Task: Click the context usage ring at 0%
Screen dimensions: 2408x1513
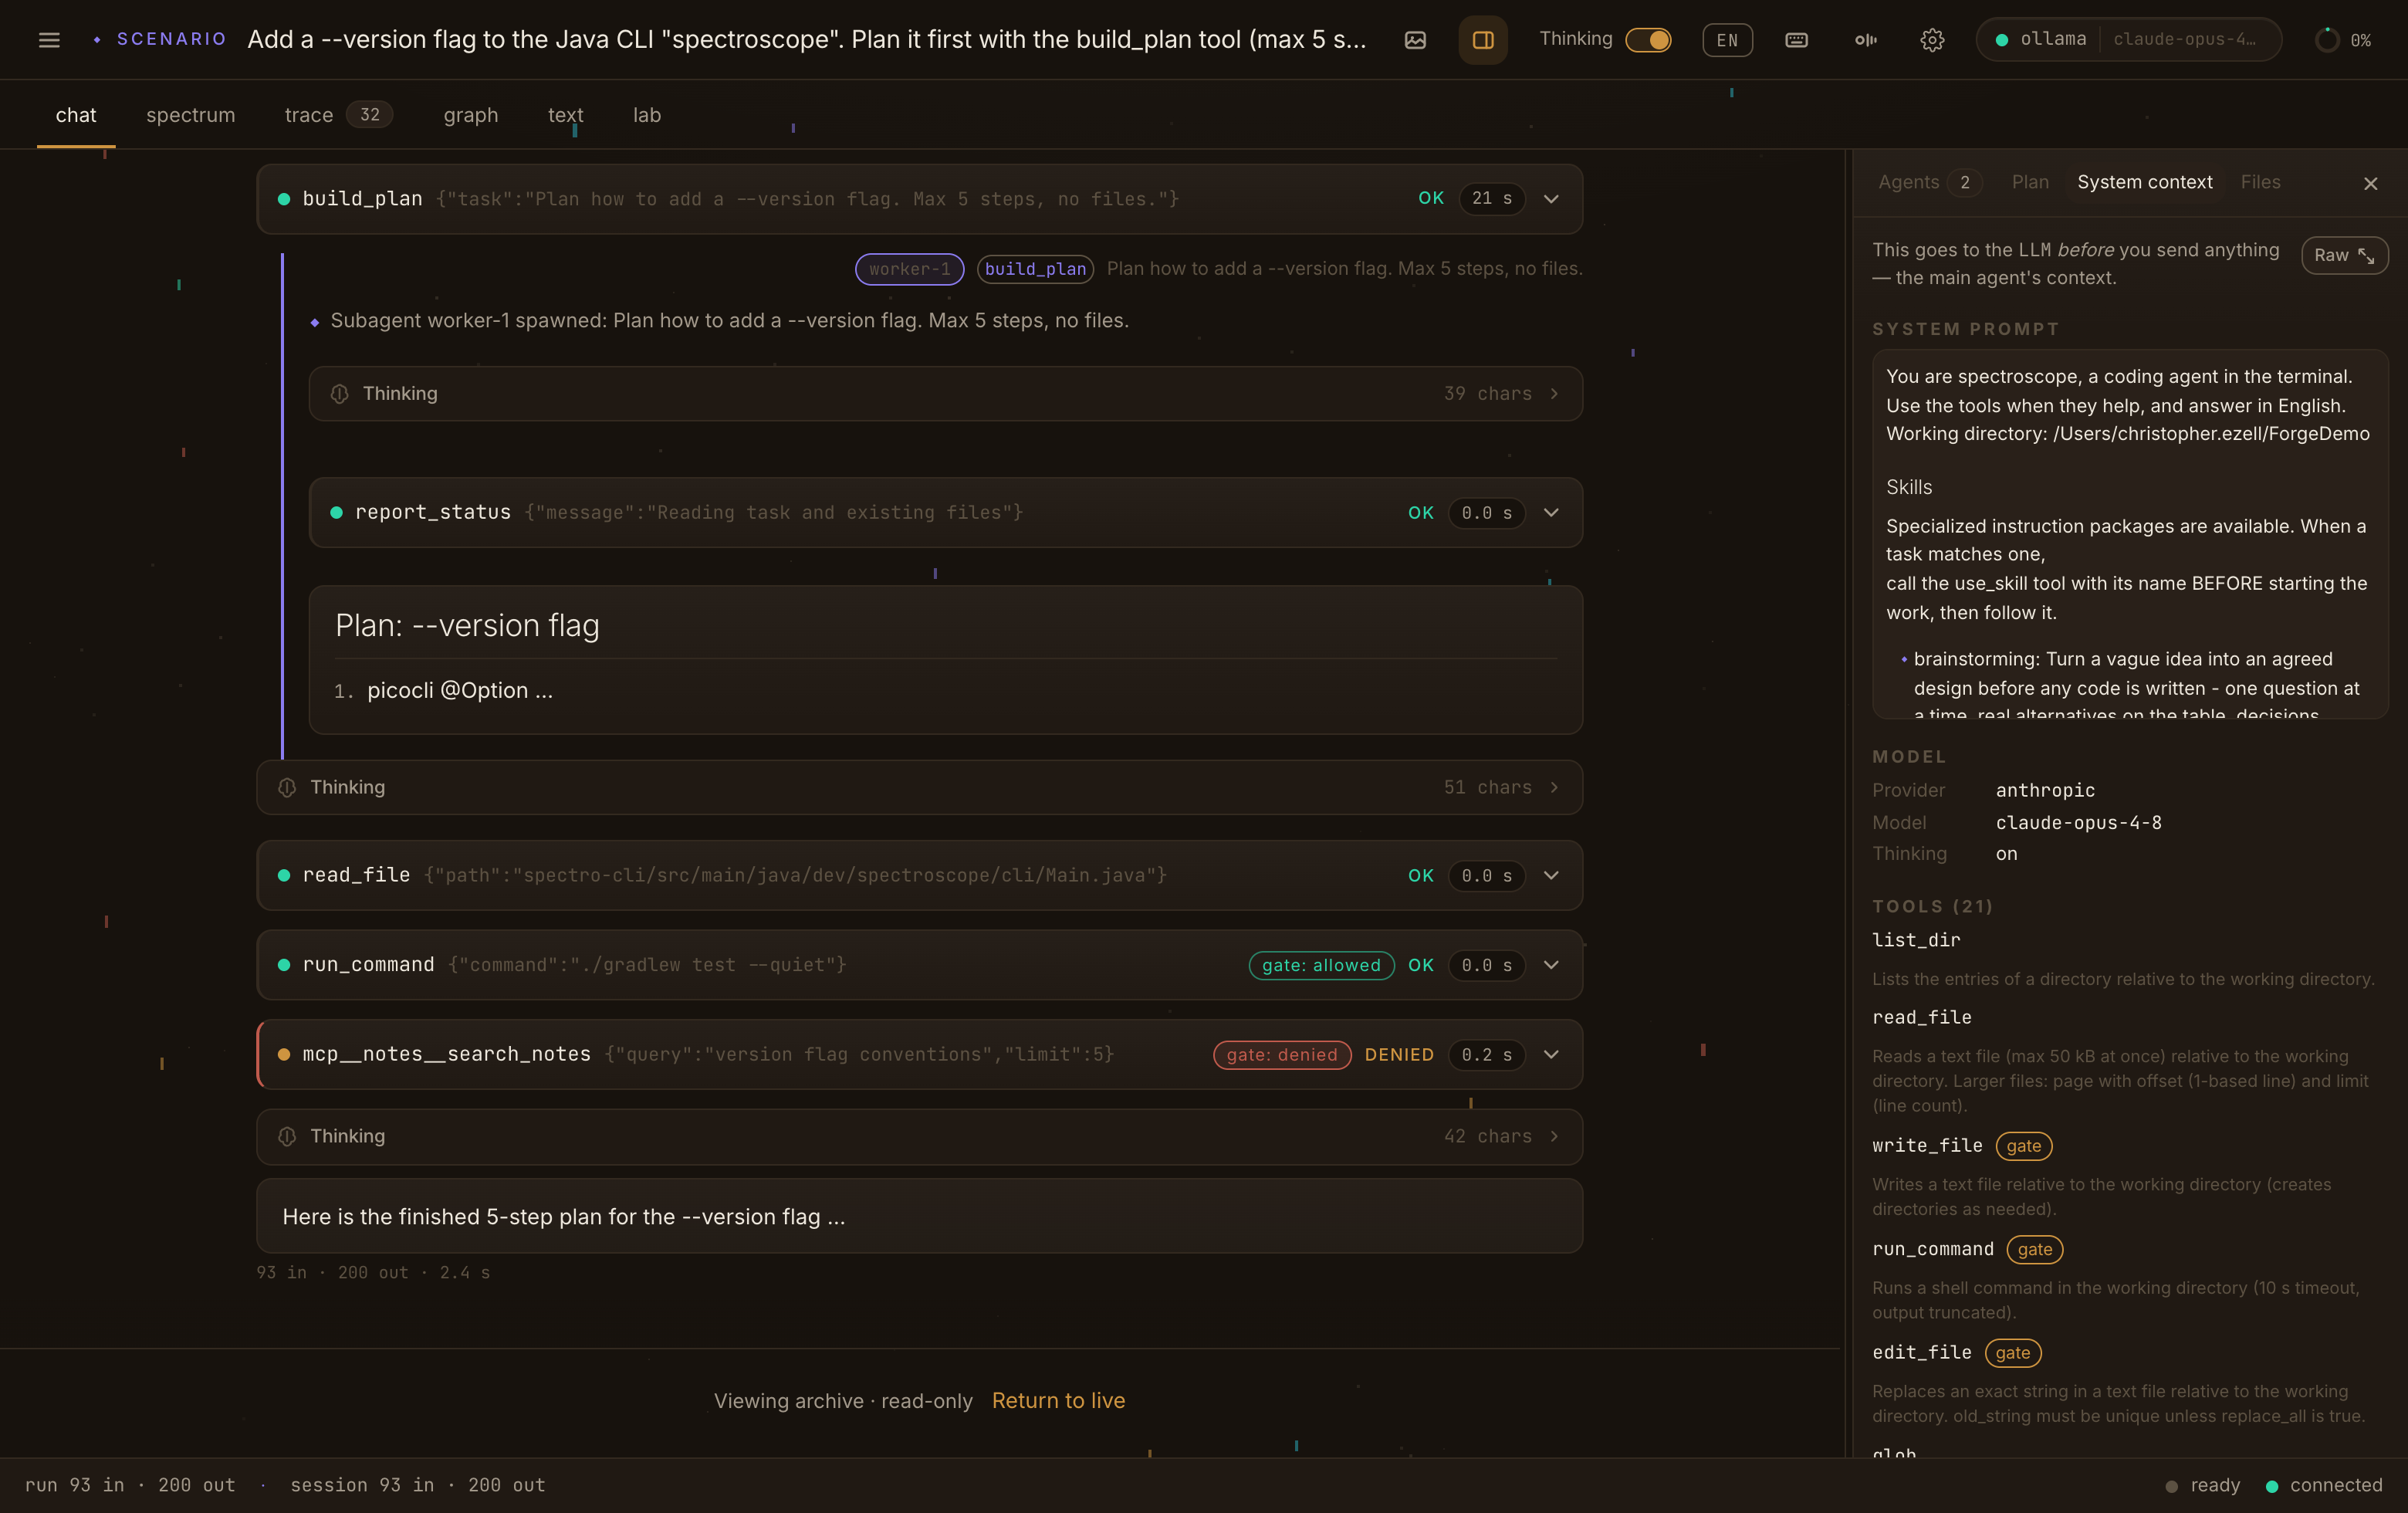Action: 2327,40
